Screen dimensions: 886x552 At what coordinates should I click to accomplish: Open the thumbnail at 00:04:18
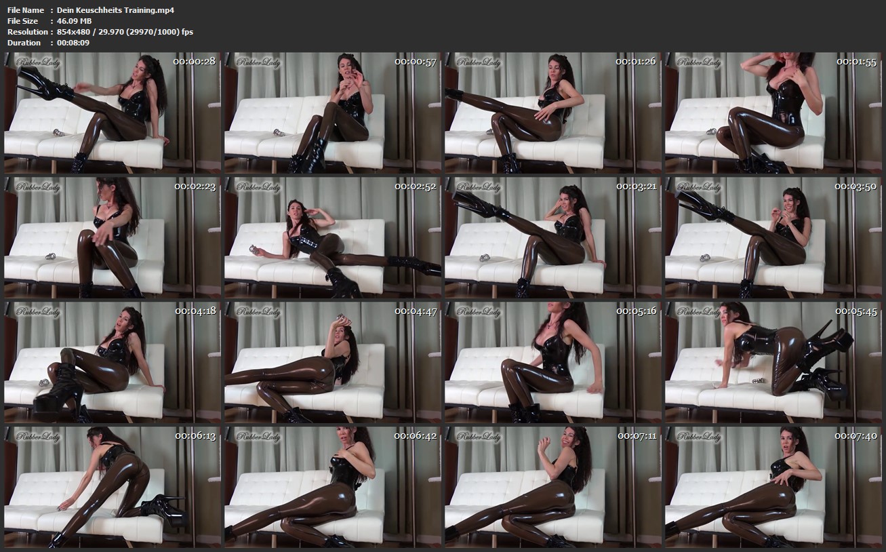pyautogui.click(x=113, y=362)
